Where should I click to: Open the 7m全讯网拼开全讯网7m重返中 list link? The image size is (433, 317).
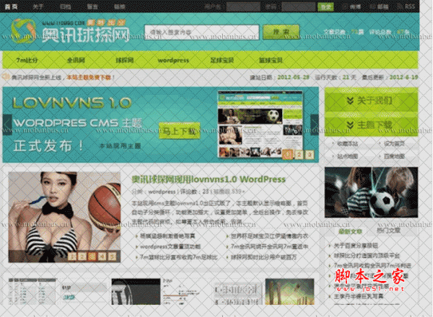coord(269,246)
